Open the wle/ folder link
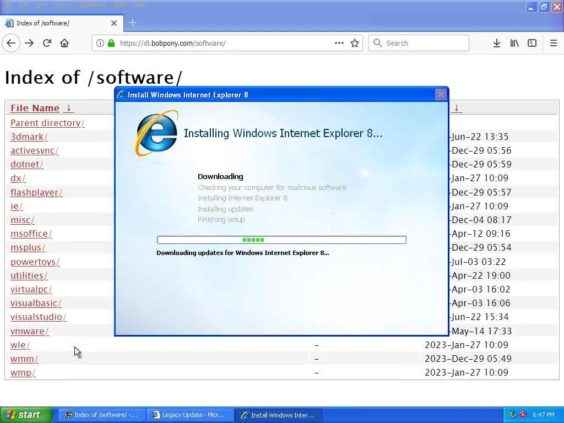 pos(20,345)
